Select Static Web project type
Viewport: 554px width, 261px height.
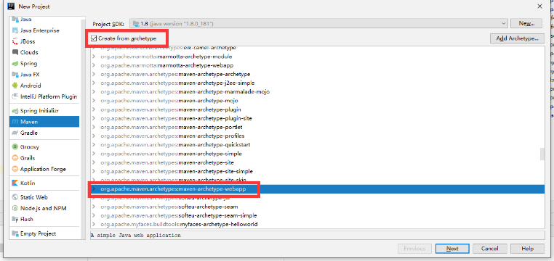[44, 197]
